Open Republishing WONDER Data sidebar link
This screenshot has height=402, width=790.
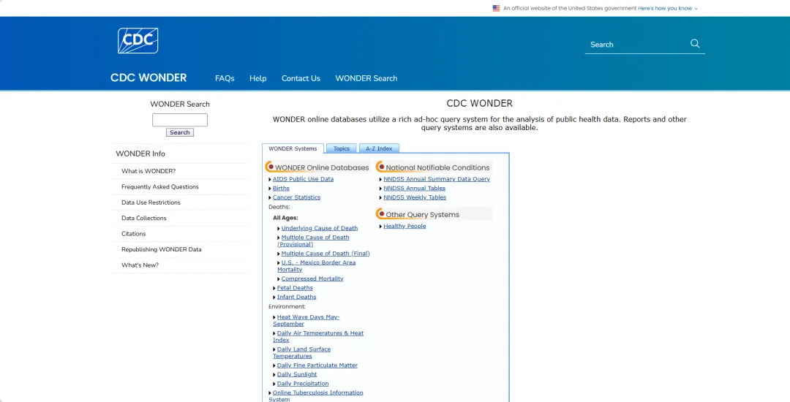(161, 249)
